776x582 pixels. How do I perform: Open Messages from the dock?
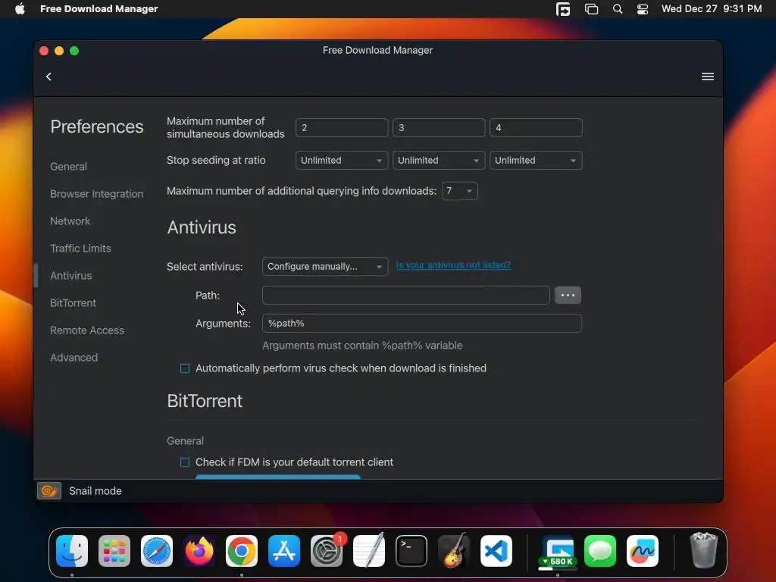(600, 551)
